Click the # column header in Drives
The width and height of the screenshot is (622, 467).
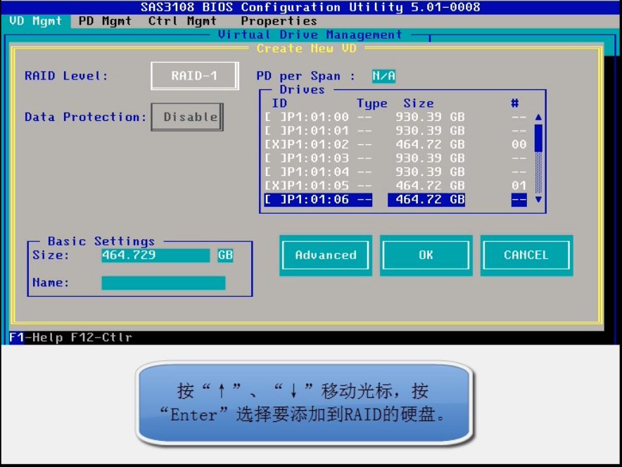(515, 103)
